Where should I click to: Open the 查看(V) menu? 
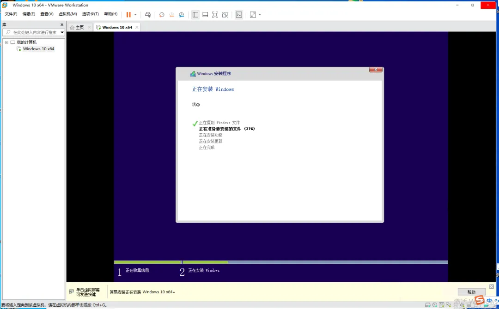[x=47, y=14]
